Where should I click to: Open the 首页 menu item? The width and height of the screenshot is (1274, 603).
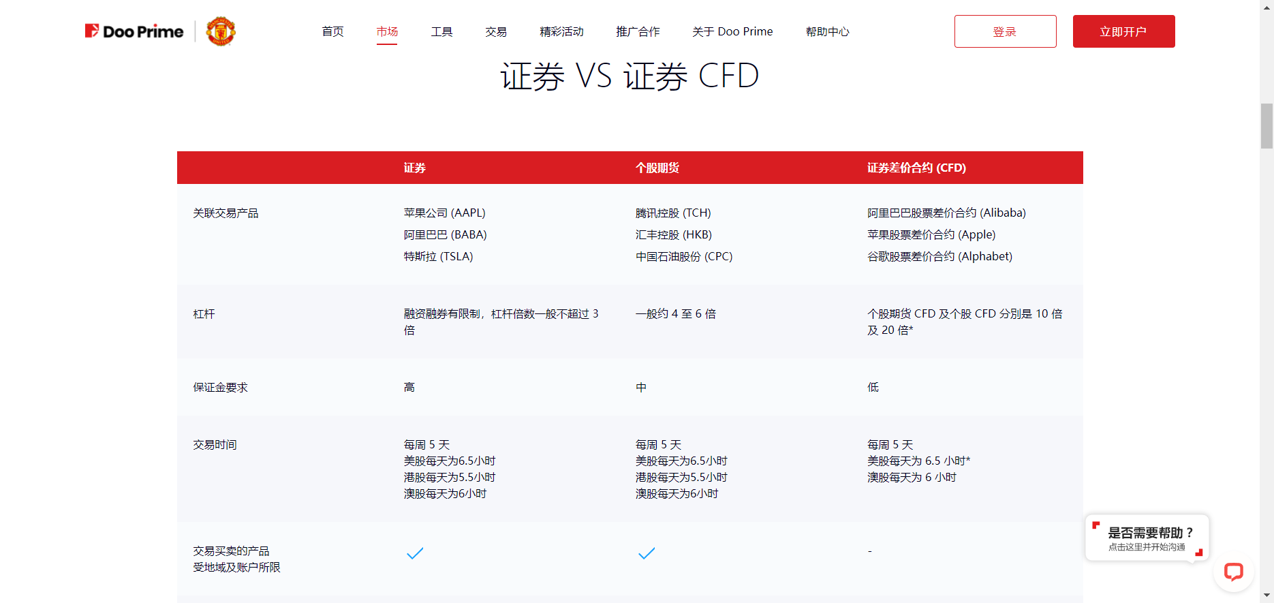(333, 31)
